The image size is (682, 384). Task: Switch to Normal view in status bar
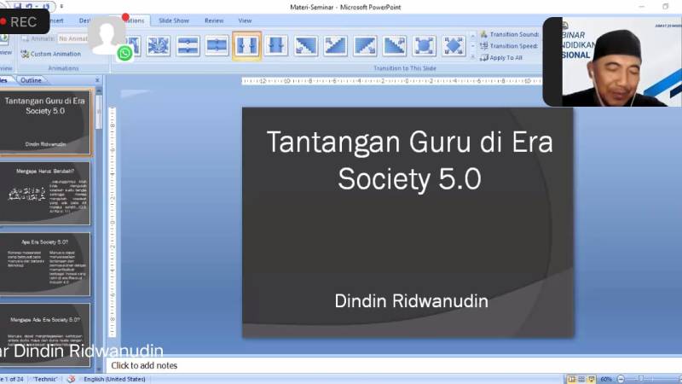point(570,379)
